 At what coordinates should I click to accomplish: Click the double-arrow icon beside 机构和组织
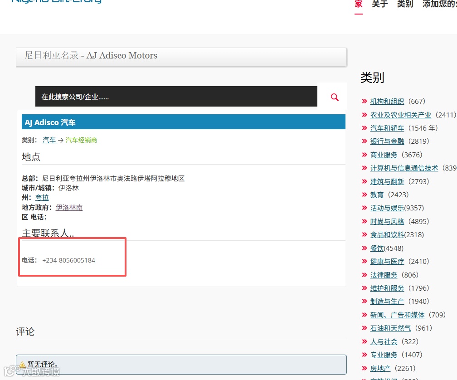(x=365, y=102)
